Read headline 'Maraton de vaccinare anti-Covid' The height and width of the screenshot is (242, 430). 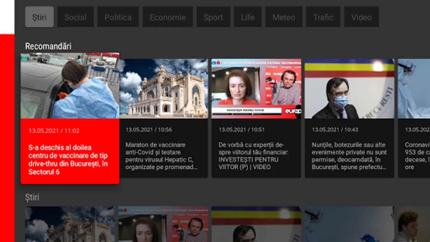pos(161,156)
